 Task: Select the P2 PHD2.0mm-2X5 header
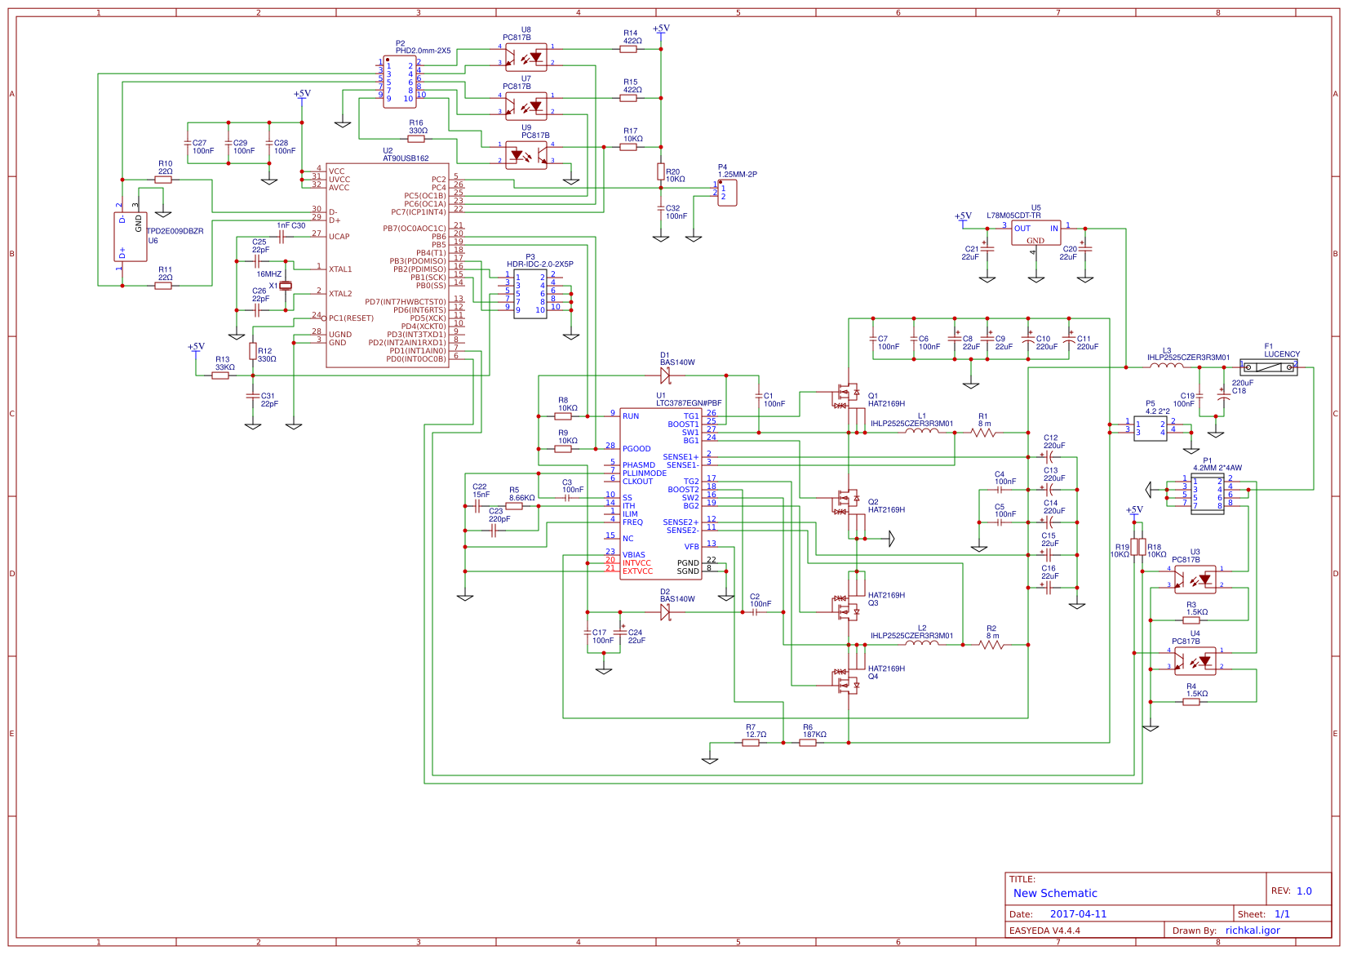click(x=400, y=82)
